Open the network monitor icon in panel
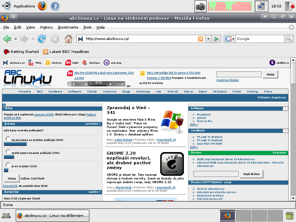 262,6
